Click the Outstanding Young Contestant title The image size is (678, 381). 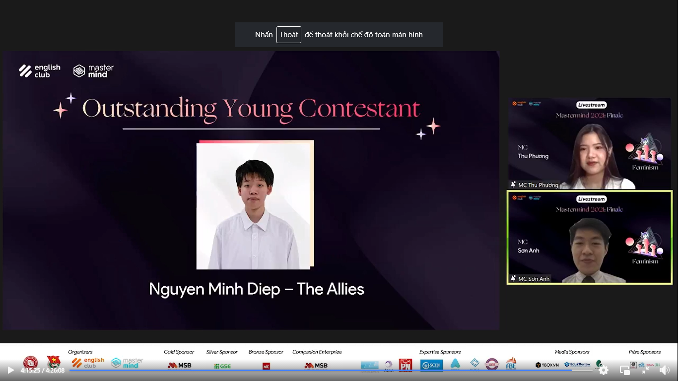(251, 109)
